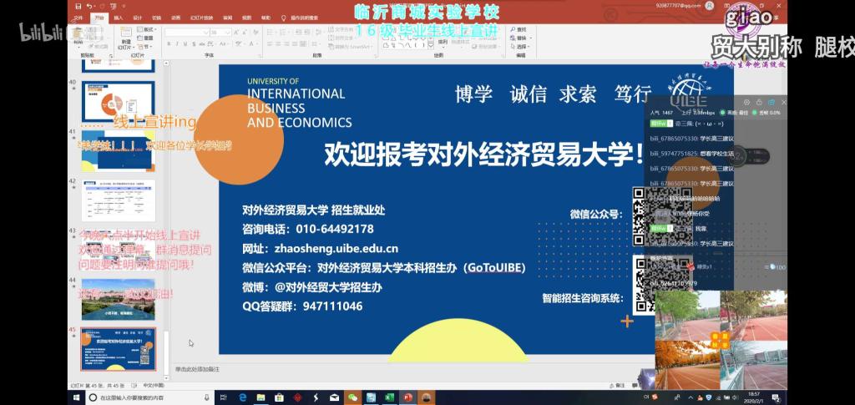
Task: Open the 剪贴板 clipboard dialog launcher
Action: pos(111,56)
